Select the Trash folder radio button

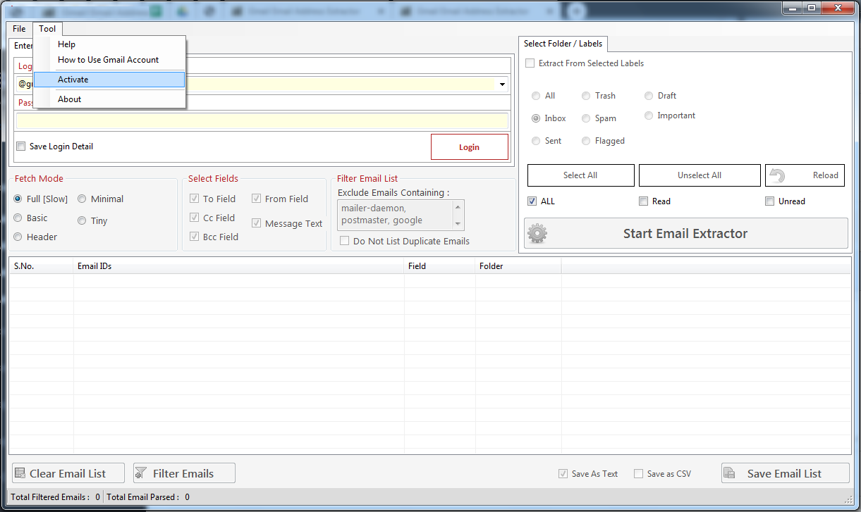586,96
